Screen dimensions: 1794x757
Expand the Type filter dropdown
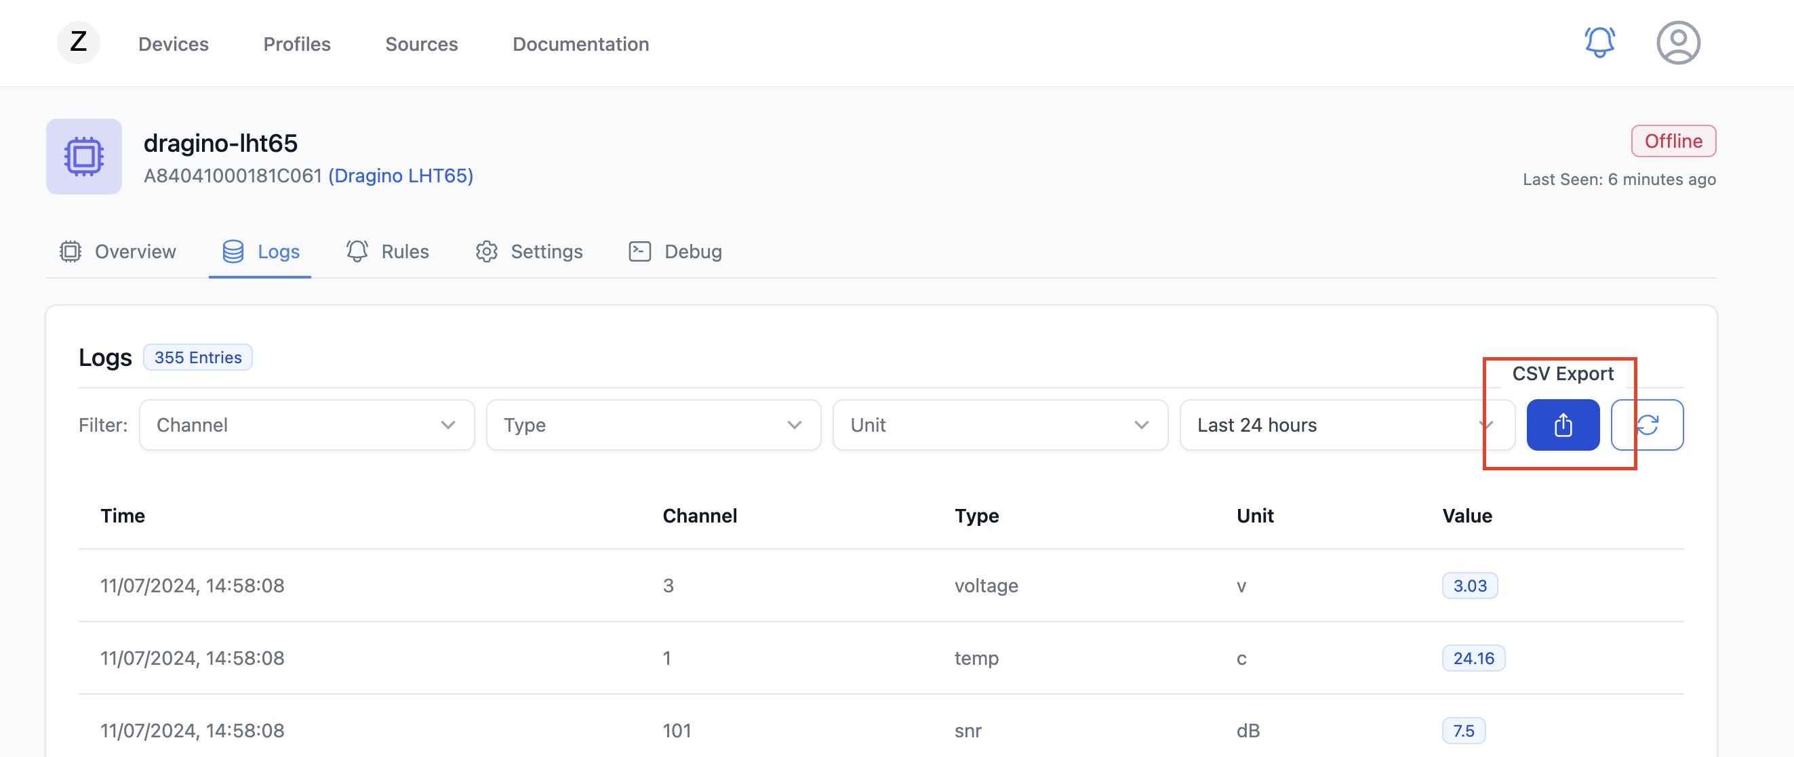pos(652,425)
